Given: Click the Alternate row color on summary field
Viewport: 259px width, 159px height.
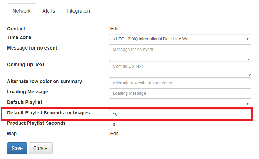Looking at the screenshot, I should (180, 83).
